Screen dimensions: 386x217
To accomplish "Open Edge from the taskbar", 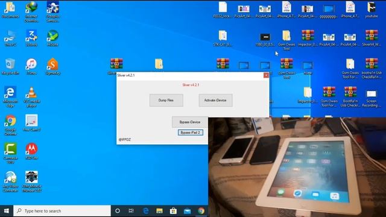I will 146,211.
